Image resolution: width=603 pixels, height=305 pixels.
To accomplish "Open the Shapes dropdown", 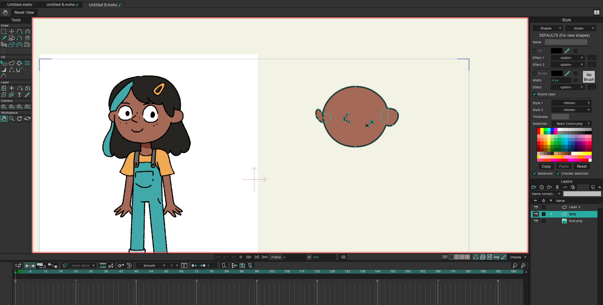I will 548,28.
